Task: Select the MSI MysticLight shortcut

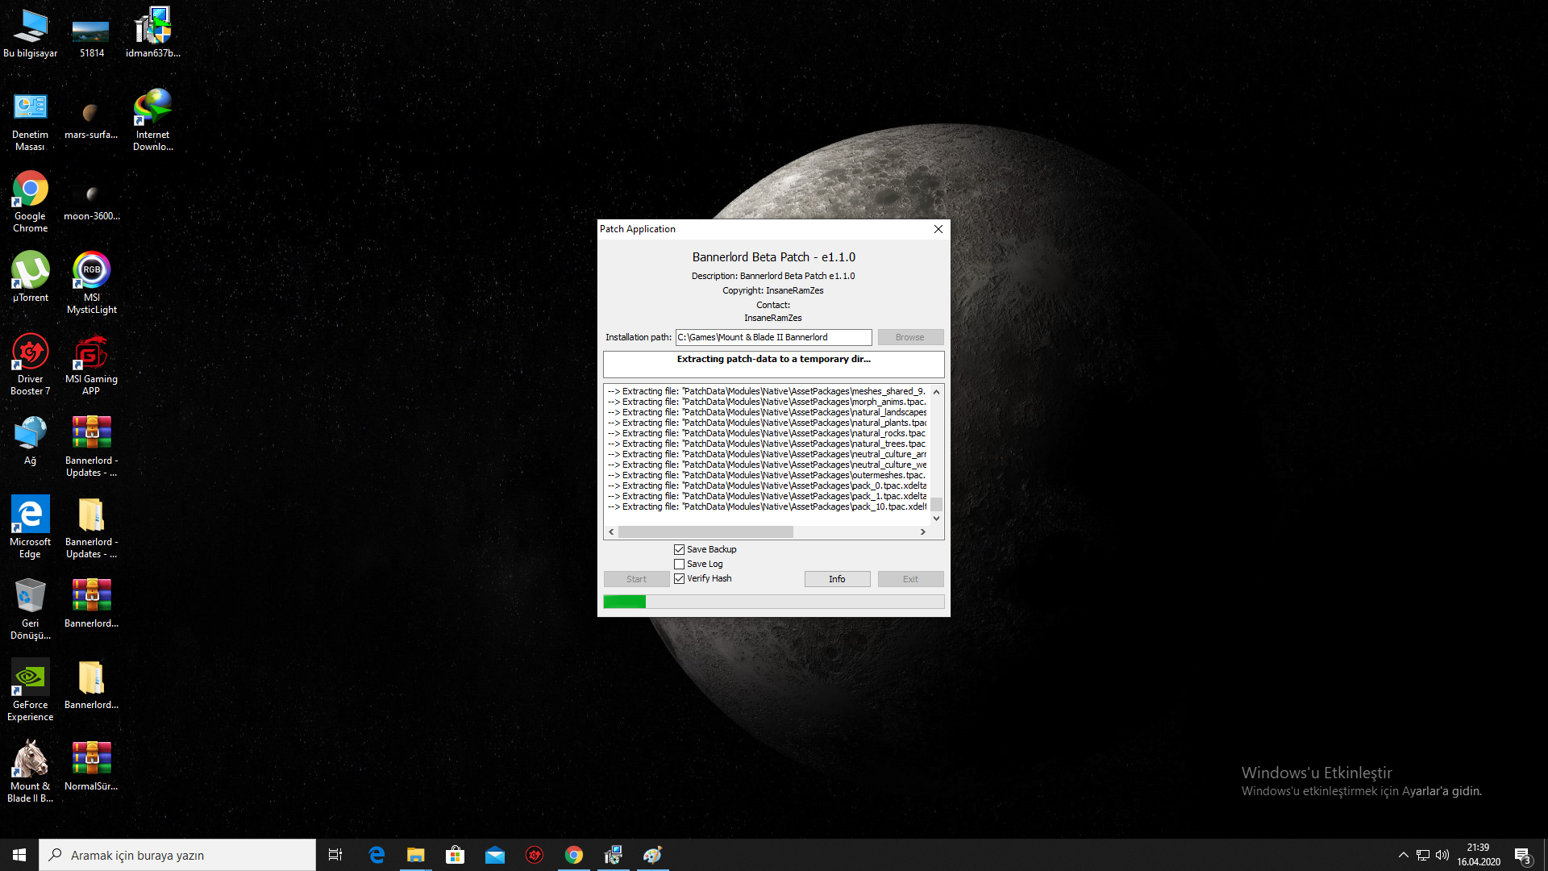Action: (91, 284)
